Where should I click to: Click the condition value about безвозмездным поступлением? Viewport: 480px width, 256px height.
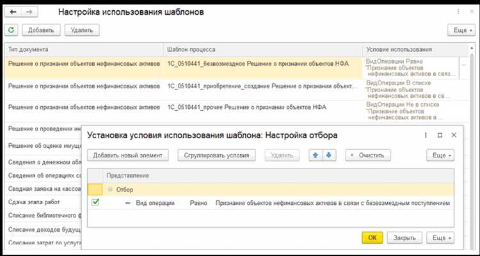332,203
